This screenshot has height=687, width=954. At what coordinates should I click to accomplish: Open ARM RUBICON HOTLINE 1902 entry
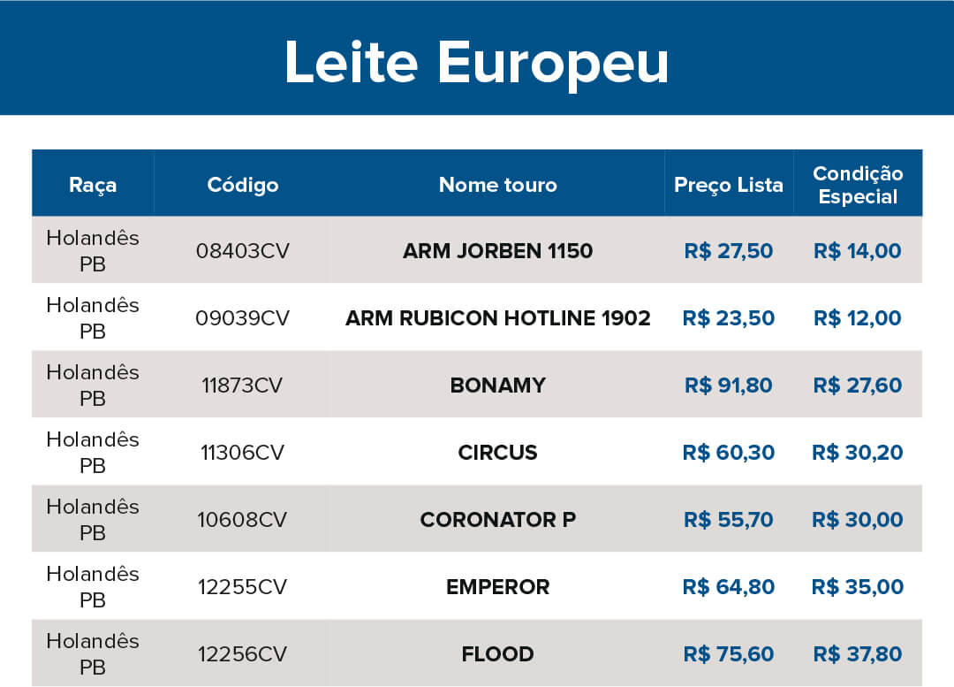pos(498,318)
